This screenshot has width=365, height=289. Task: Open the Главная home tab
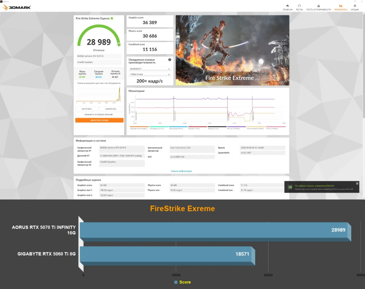coord(287,8)
